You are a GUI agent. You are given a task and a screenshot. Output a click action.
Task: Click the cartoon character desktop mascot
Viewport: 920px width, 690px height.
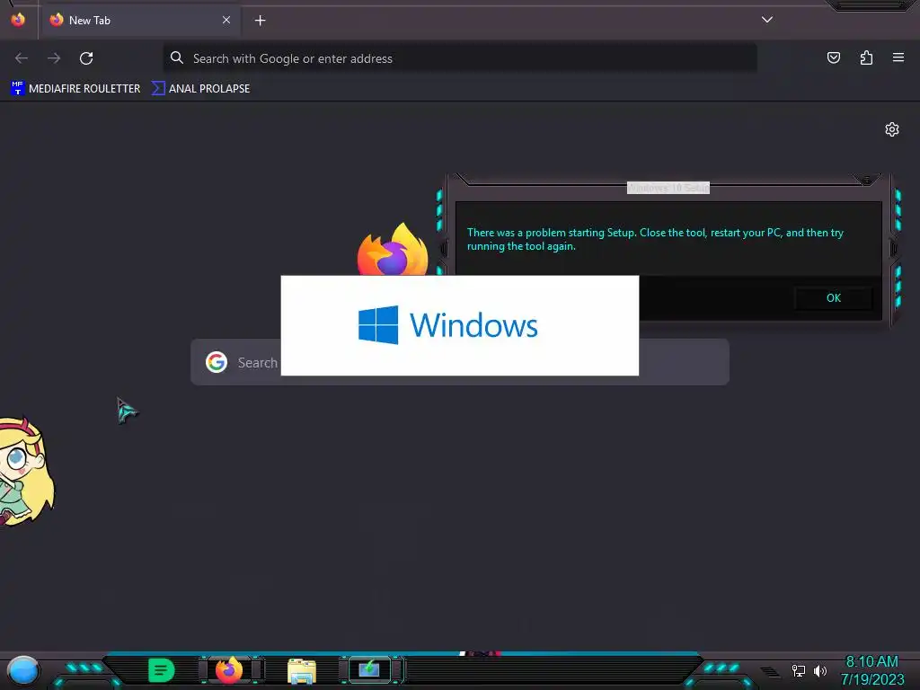pos(26,471)
